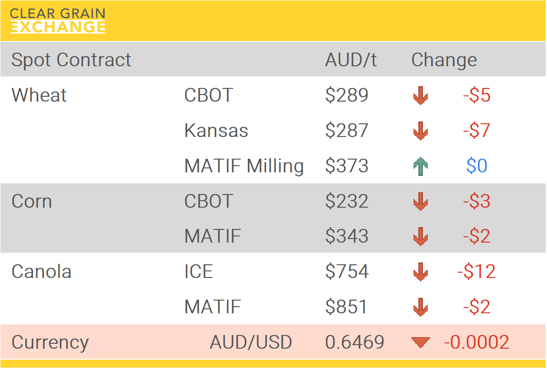The image size is (547, 369).
Task: Click the -$12 change value
Action: coord(476,271)
